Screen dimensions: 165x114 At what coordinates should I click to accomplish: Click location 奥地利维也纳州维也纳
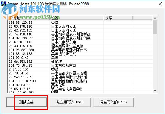(x=69, y=81)
